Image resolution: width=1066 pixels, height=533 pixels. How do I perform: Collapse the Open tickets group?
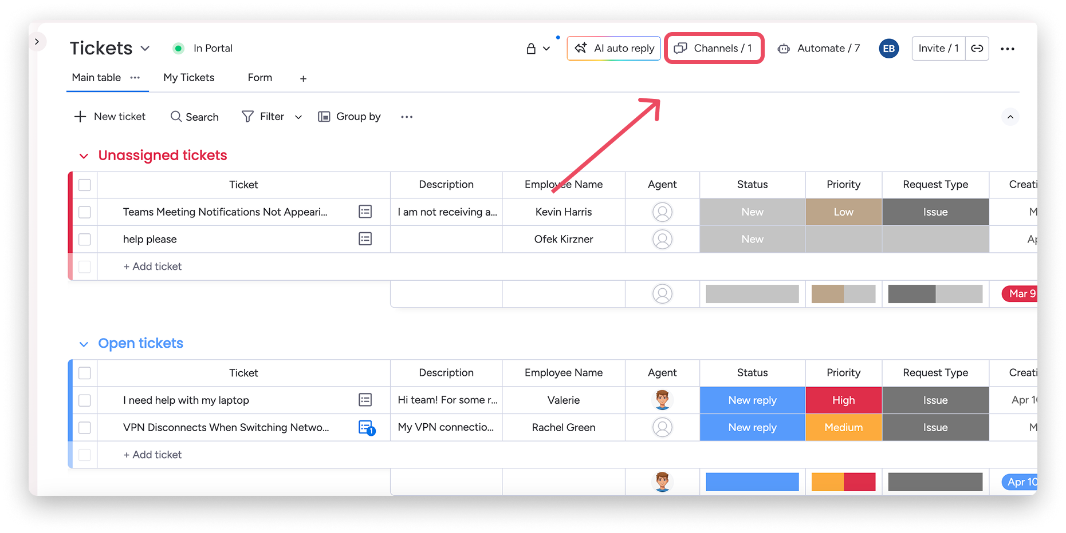pyautogui.click(x=84, y=343)
